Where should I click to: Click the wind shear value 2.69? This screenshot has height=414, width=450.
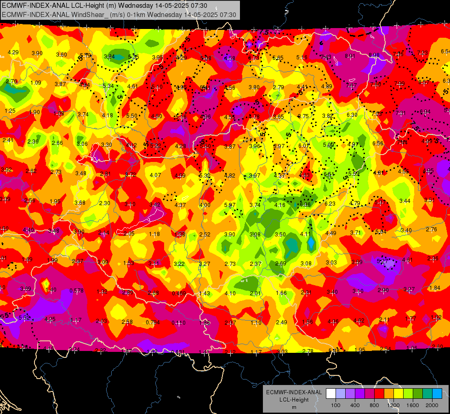(x=281, y=264)
